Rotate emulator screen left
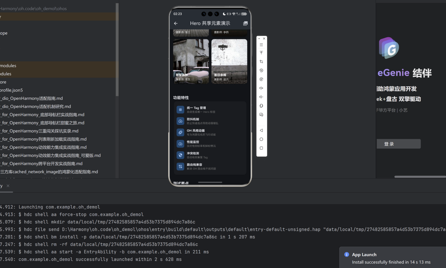 [x=261, y=70]
